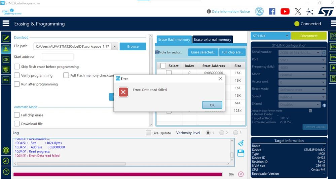Open the Port SWD dropdown
The image size is (336, 179).
pyautogui.click(x=302, y=60)
